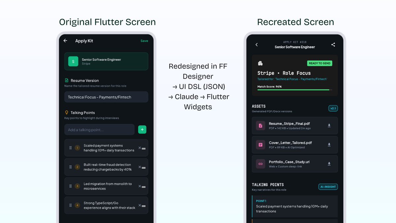Click the Talking Points lightbulb icon

[x=67, y=113]
